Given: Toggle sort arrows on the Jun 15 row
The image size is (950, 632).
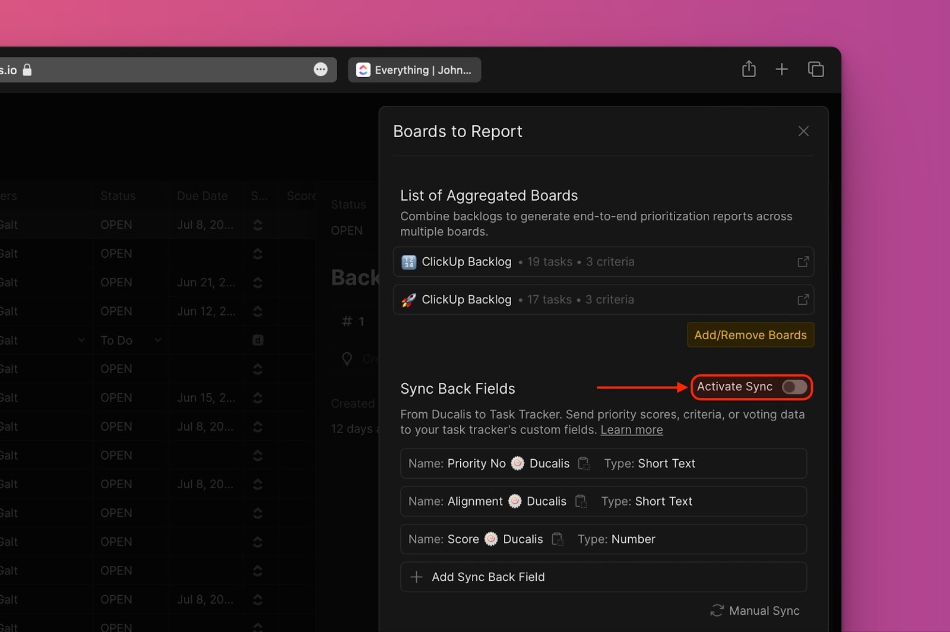Looking at the screenshot, I should click(x=258, y=398).
